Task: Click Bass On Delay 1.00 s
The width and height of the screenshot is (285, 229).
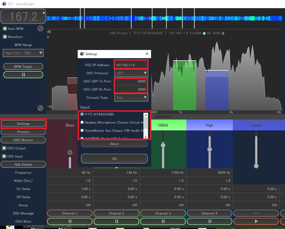Action: tap(70, 189)
